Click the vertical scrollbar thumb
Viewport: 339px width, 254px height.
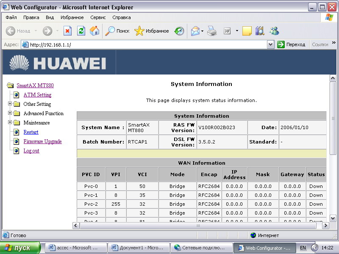(x=333, y=118)
